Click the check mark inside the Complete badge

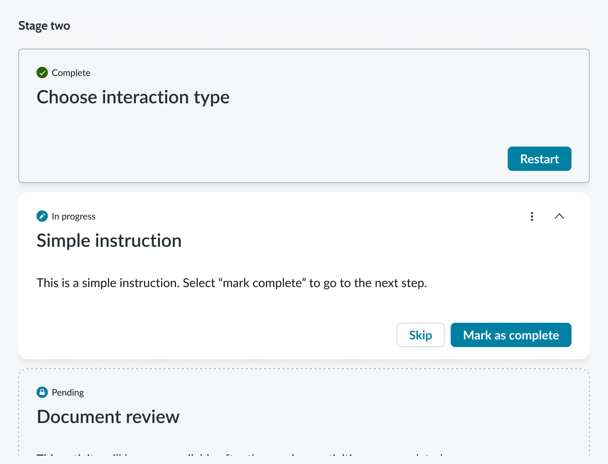pos(43,73)
